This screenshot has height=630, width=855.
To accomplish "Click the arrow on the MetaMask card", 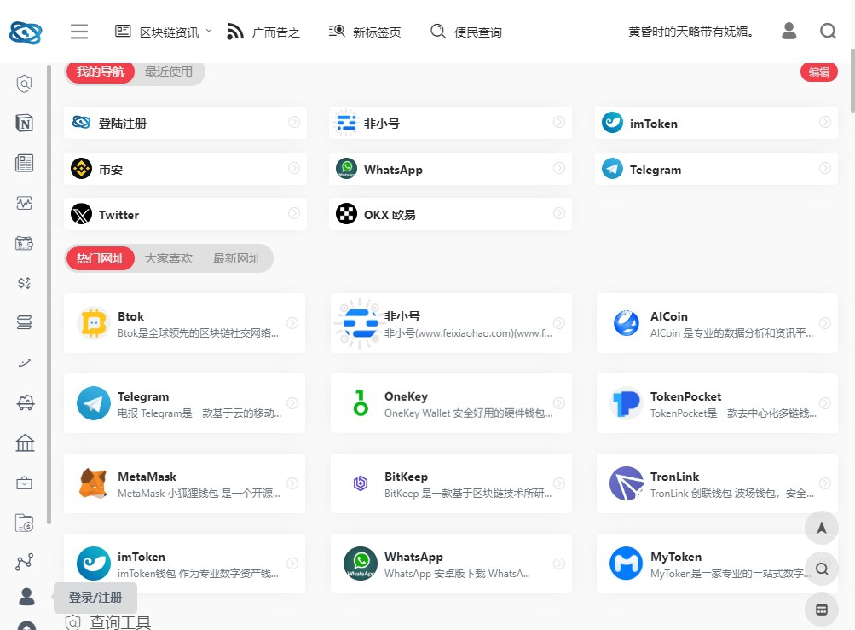I will [x=292, y=483].
